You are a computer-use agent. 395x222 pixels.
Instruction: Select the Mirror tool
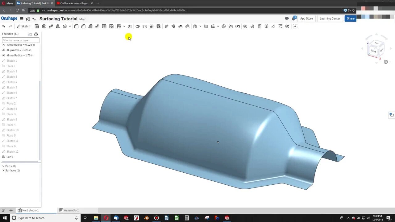[x=130, y=26]
